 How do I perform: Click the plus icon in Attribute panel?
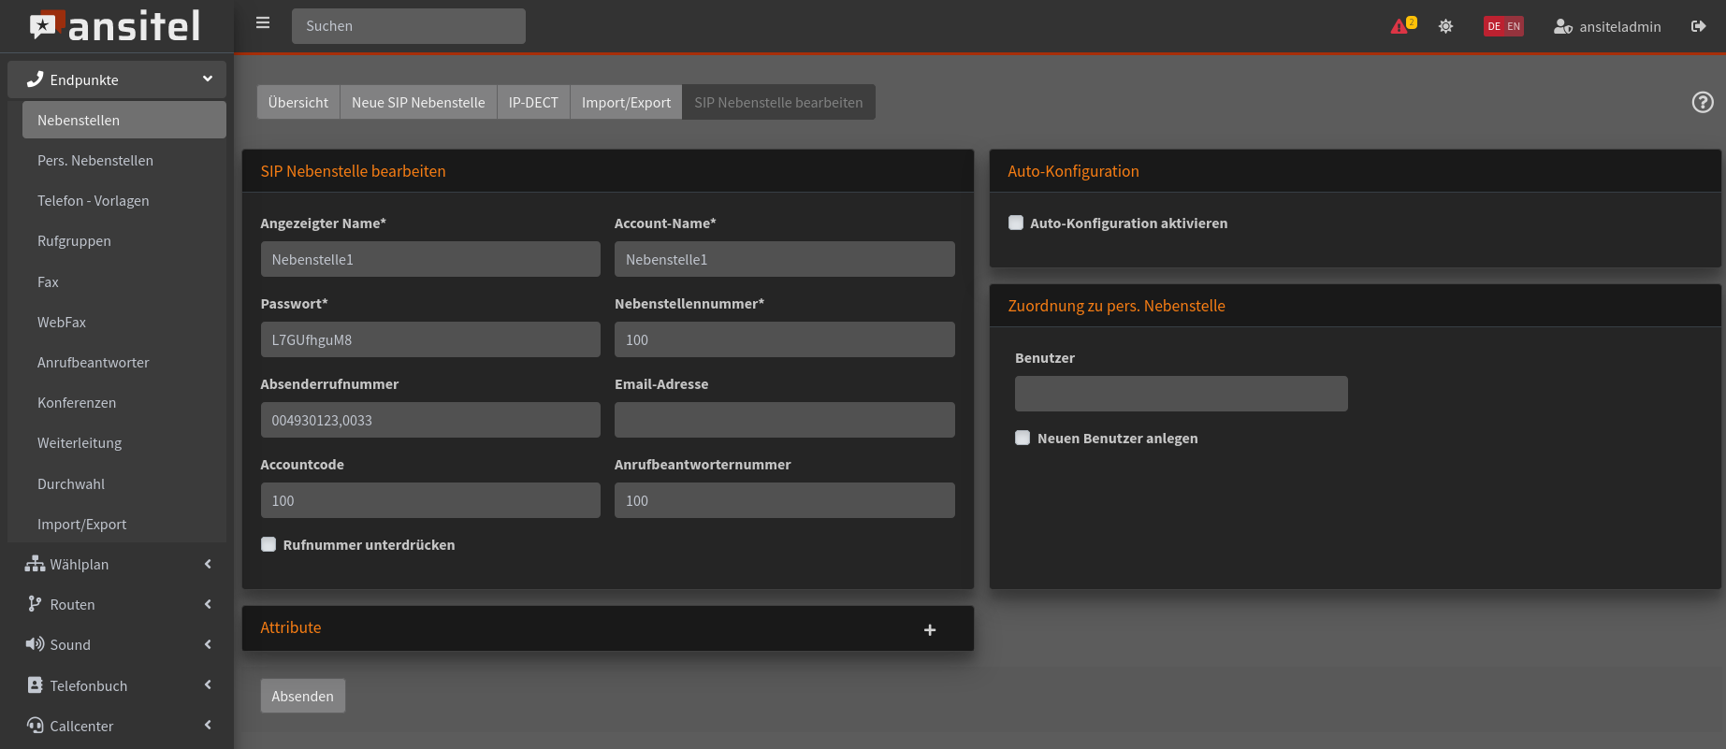point(929,630)
